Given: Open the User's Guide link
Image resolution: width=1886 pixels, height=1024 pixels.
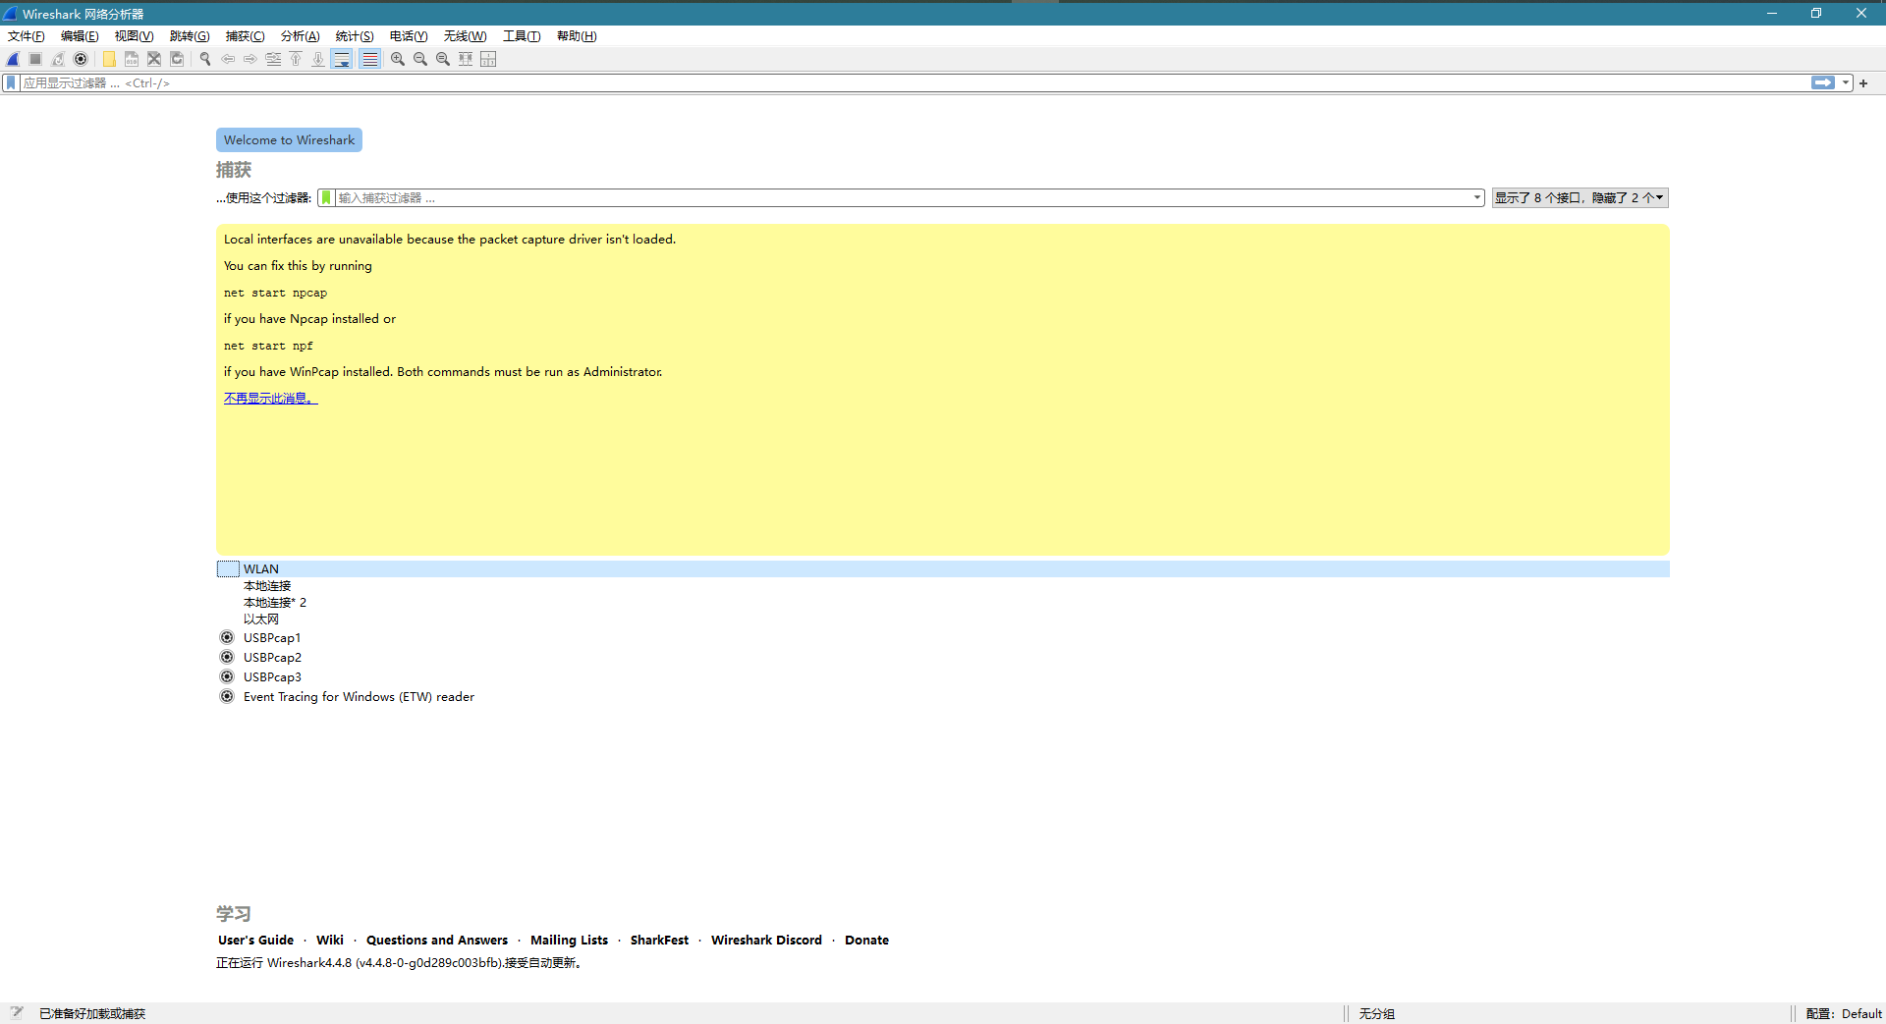Looking at the screenshot, I should [255, 941].
